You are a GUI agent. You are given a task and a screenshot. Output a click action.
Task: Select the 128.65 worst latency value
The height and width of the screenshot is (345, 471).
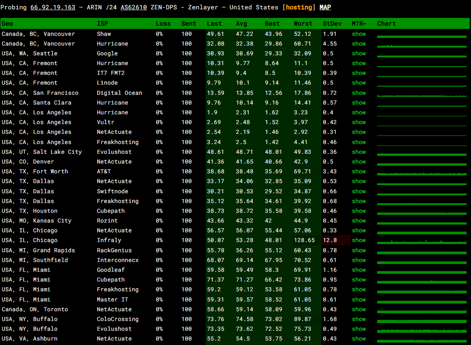tap(304, 240)
